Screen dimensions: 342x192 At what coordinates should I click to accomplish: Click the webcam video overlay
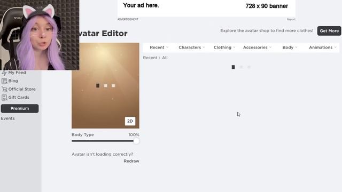(x=40, y=35)
